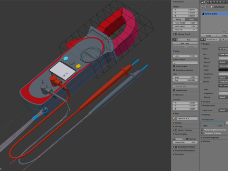Open the Object properties tab icon

pyautogui.click(x=220, y=2)
